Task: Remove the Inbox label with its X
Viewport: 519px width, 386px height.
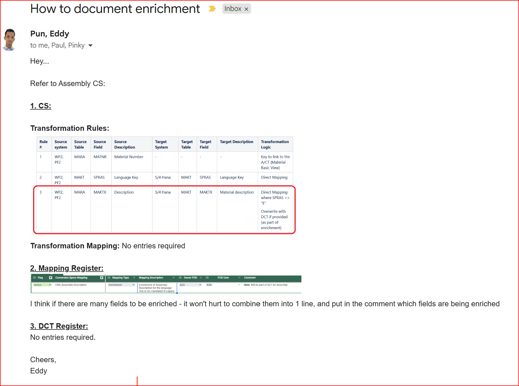Action: (x=246, y=9)
